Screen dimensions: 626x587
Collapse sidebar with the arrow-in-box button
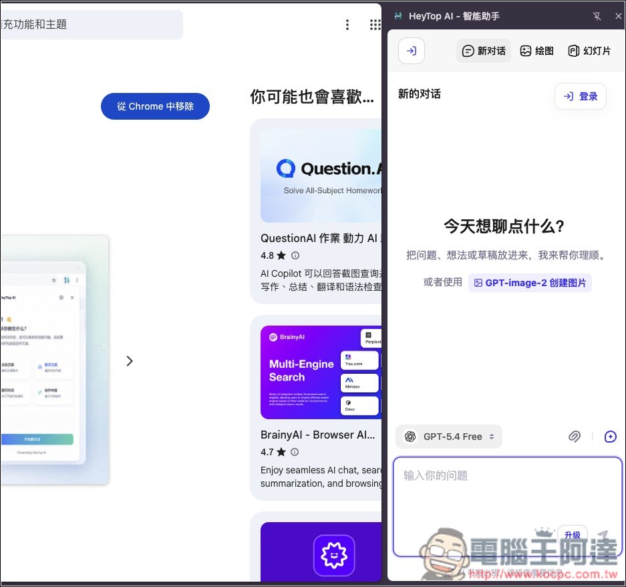tap(412, 51)
